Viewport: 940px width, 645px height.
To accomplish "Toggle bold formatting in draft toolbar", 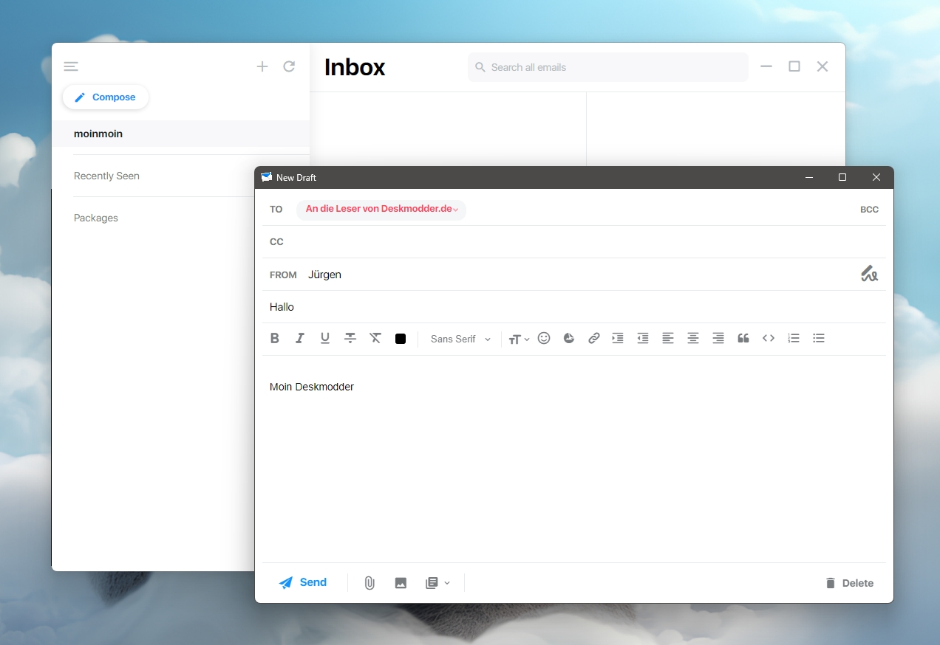I will point(275,339).
